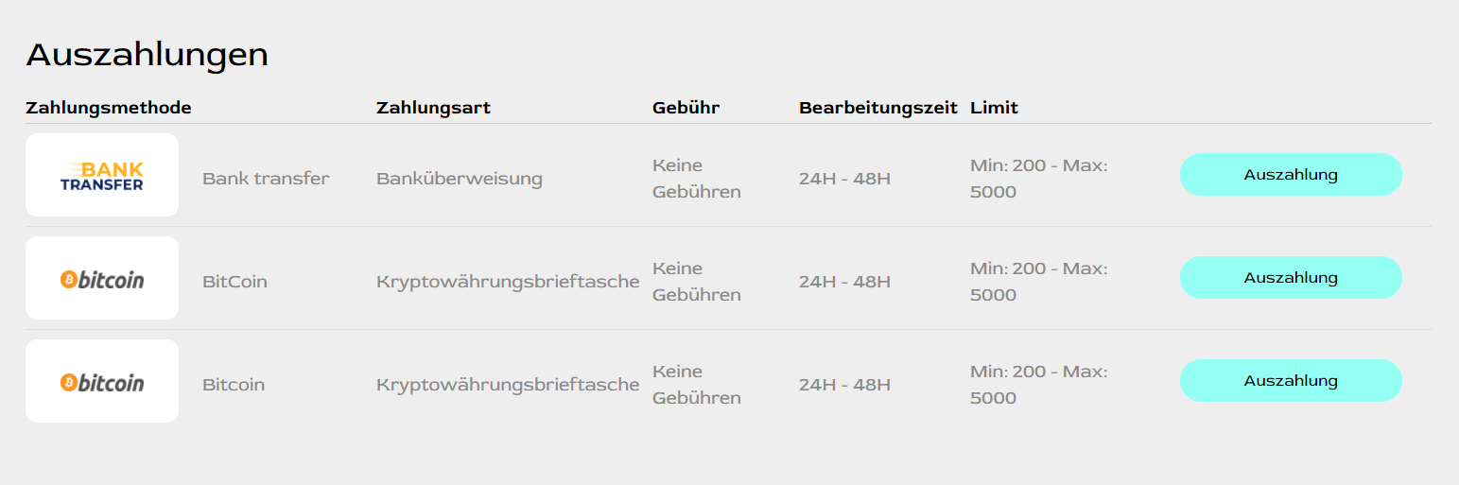Select the 'Bitcoin' name in third row
This screenshot has width=1459, height=485.
click(x=234, y=385)
